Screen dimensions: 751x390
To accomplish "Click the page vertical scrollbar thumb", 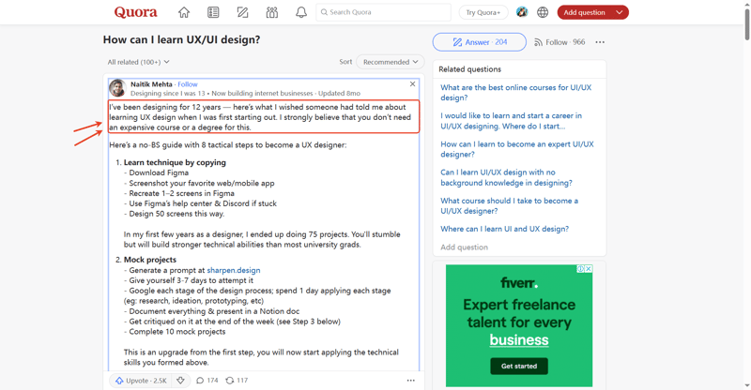I will (746, 24).
